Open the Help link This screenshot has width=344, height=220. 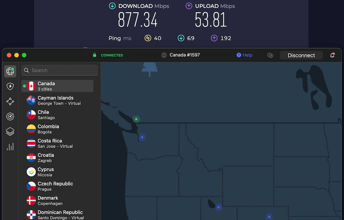coord(244,55)
